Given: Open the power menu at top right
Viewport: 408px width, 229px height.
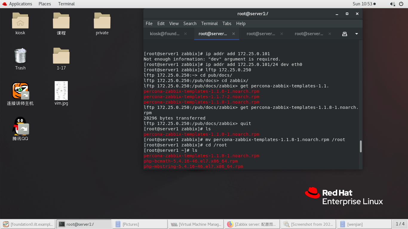Looking at the screenshot, I should tap(401, 4).
